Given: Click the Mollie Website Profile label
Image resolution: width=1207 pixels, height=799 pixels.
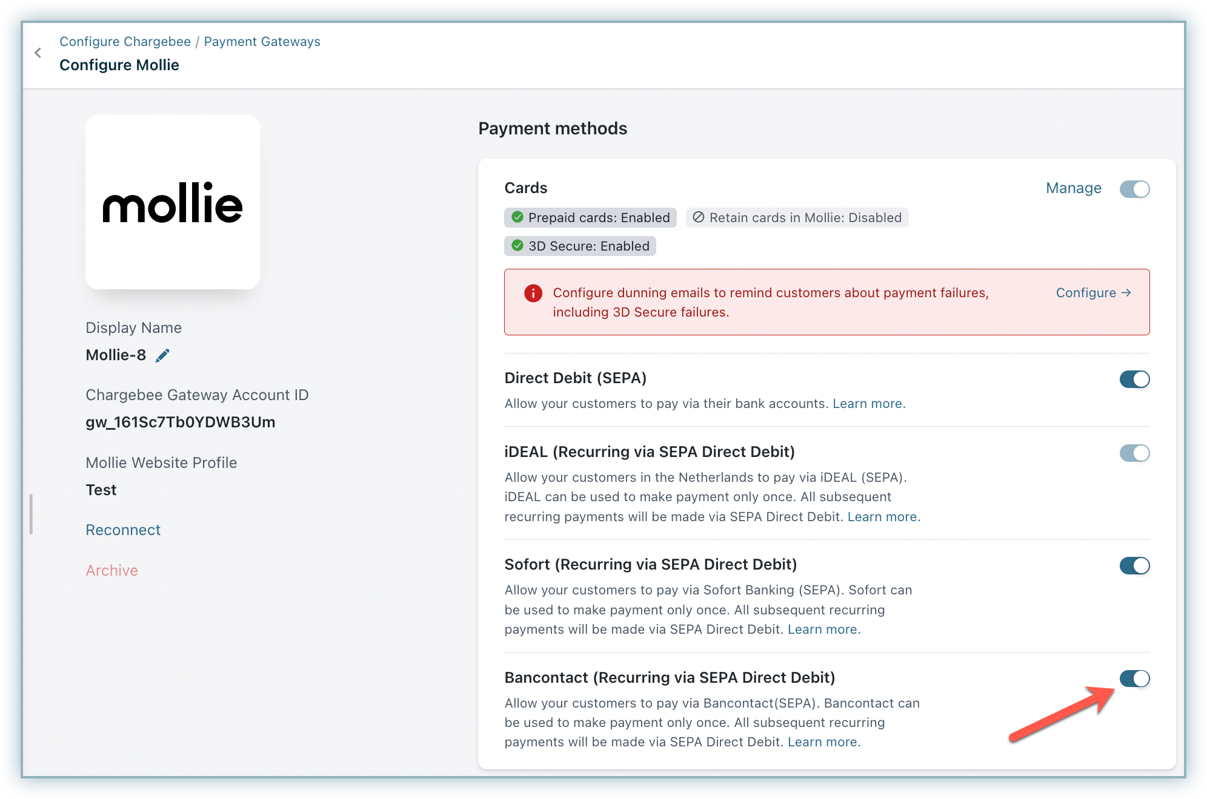Looking at the screenshot, I should (x=161, y=462).
